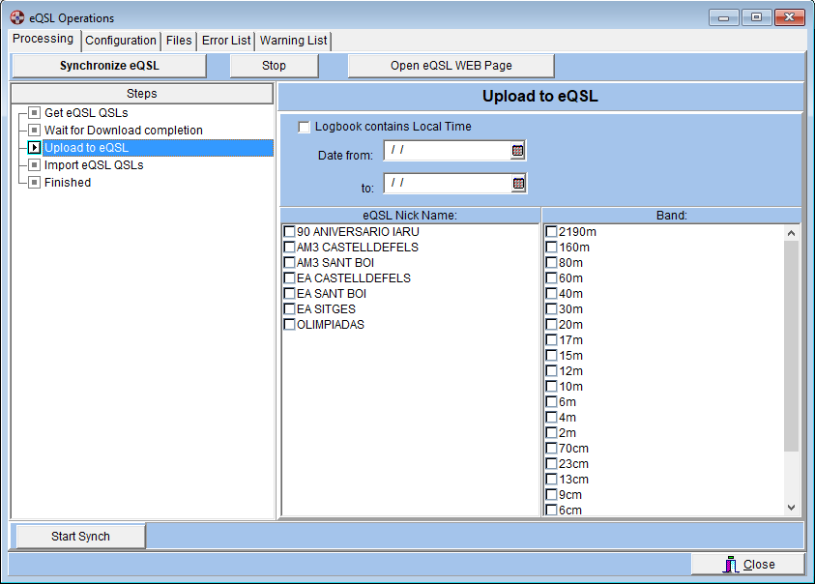Click into the Date from input field
815x584 pixels.
click(447, 151)
